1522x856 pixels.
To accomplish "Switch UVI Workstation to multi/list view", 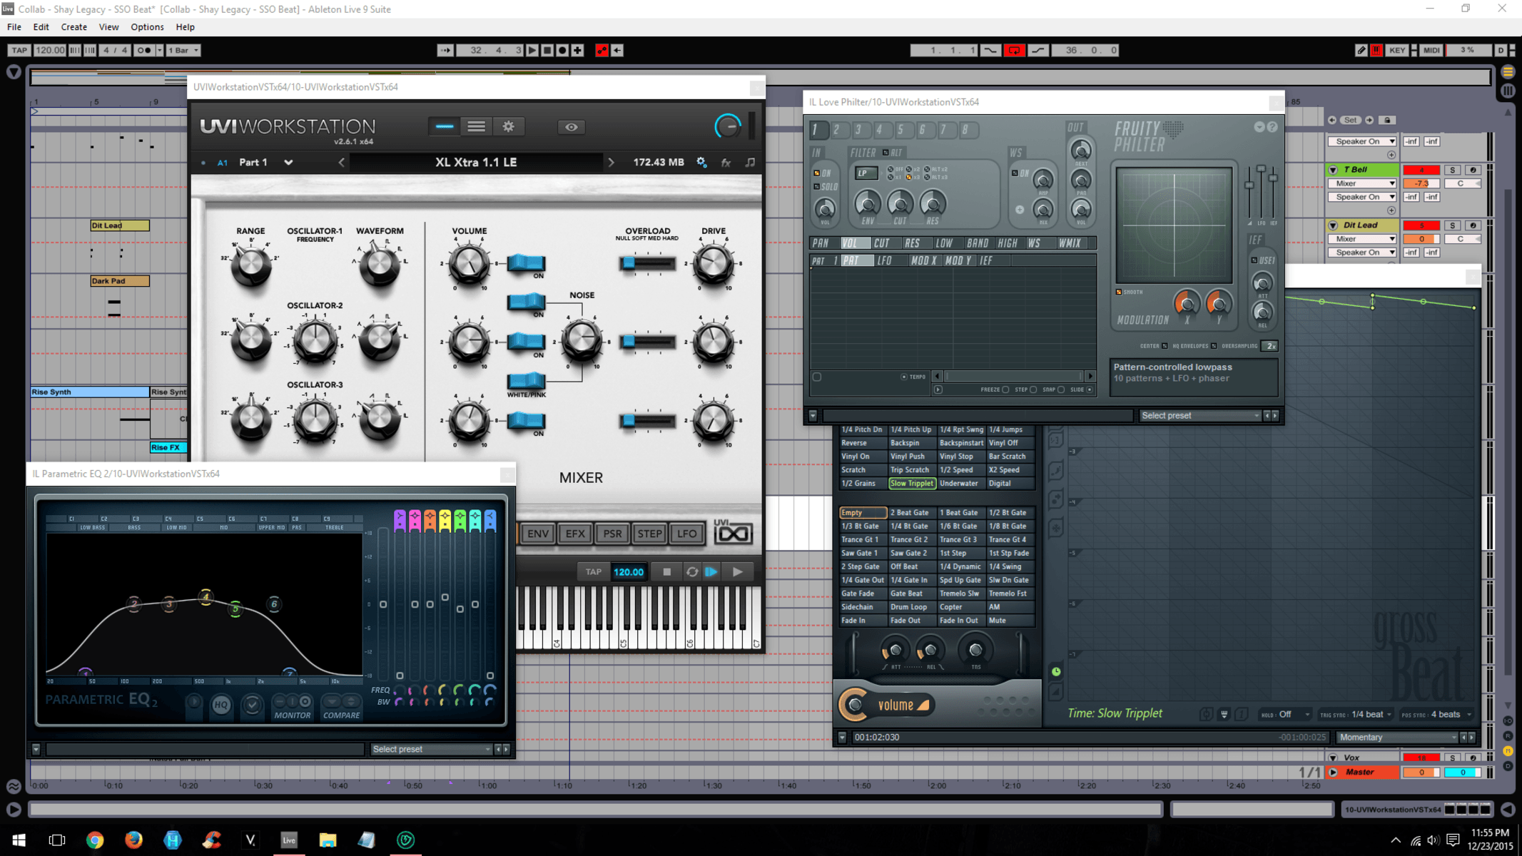I will pos(476,126).
